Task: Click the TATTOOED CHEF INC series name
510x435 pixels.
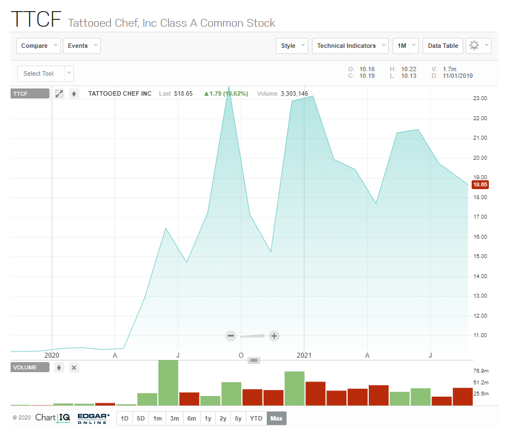Action: pyautogui.click(x=120, y=93)
